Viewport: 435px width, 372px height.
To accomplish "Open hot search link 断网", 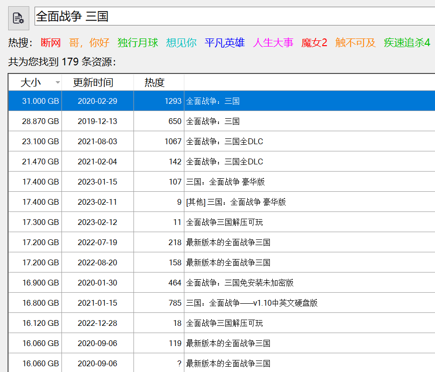I will click(51, 43).
